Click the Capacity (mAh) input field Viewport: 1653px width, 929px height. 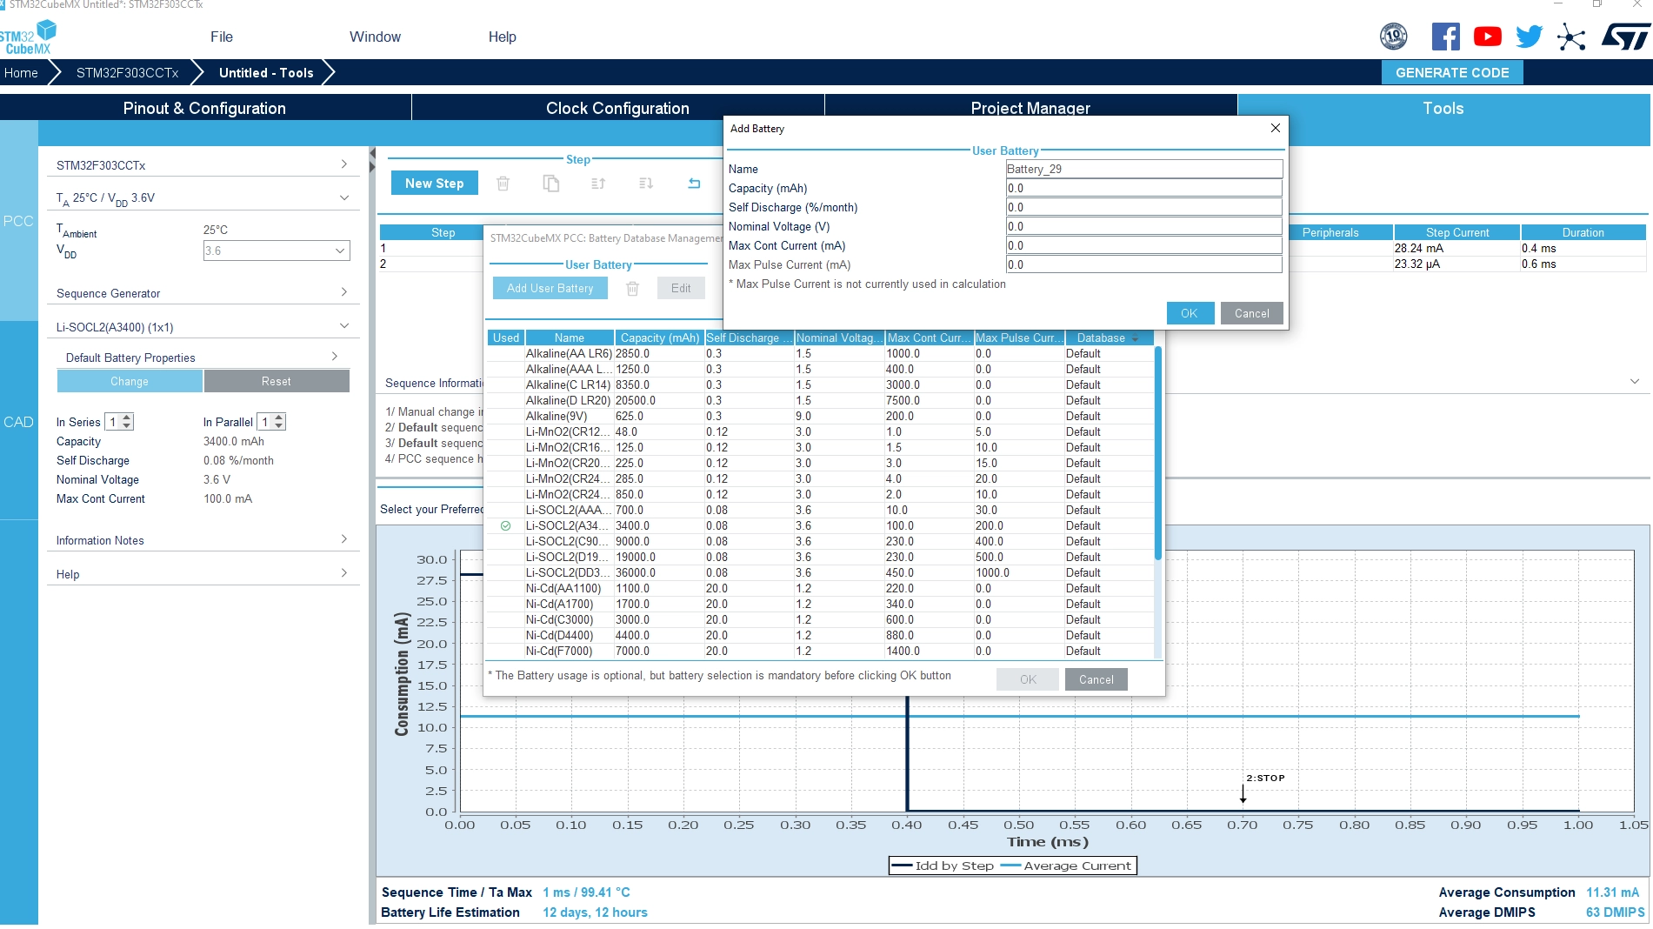1143,188
